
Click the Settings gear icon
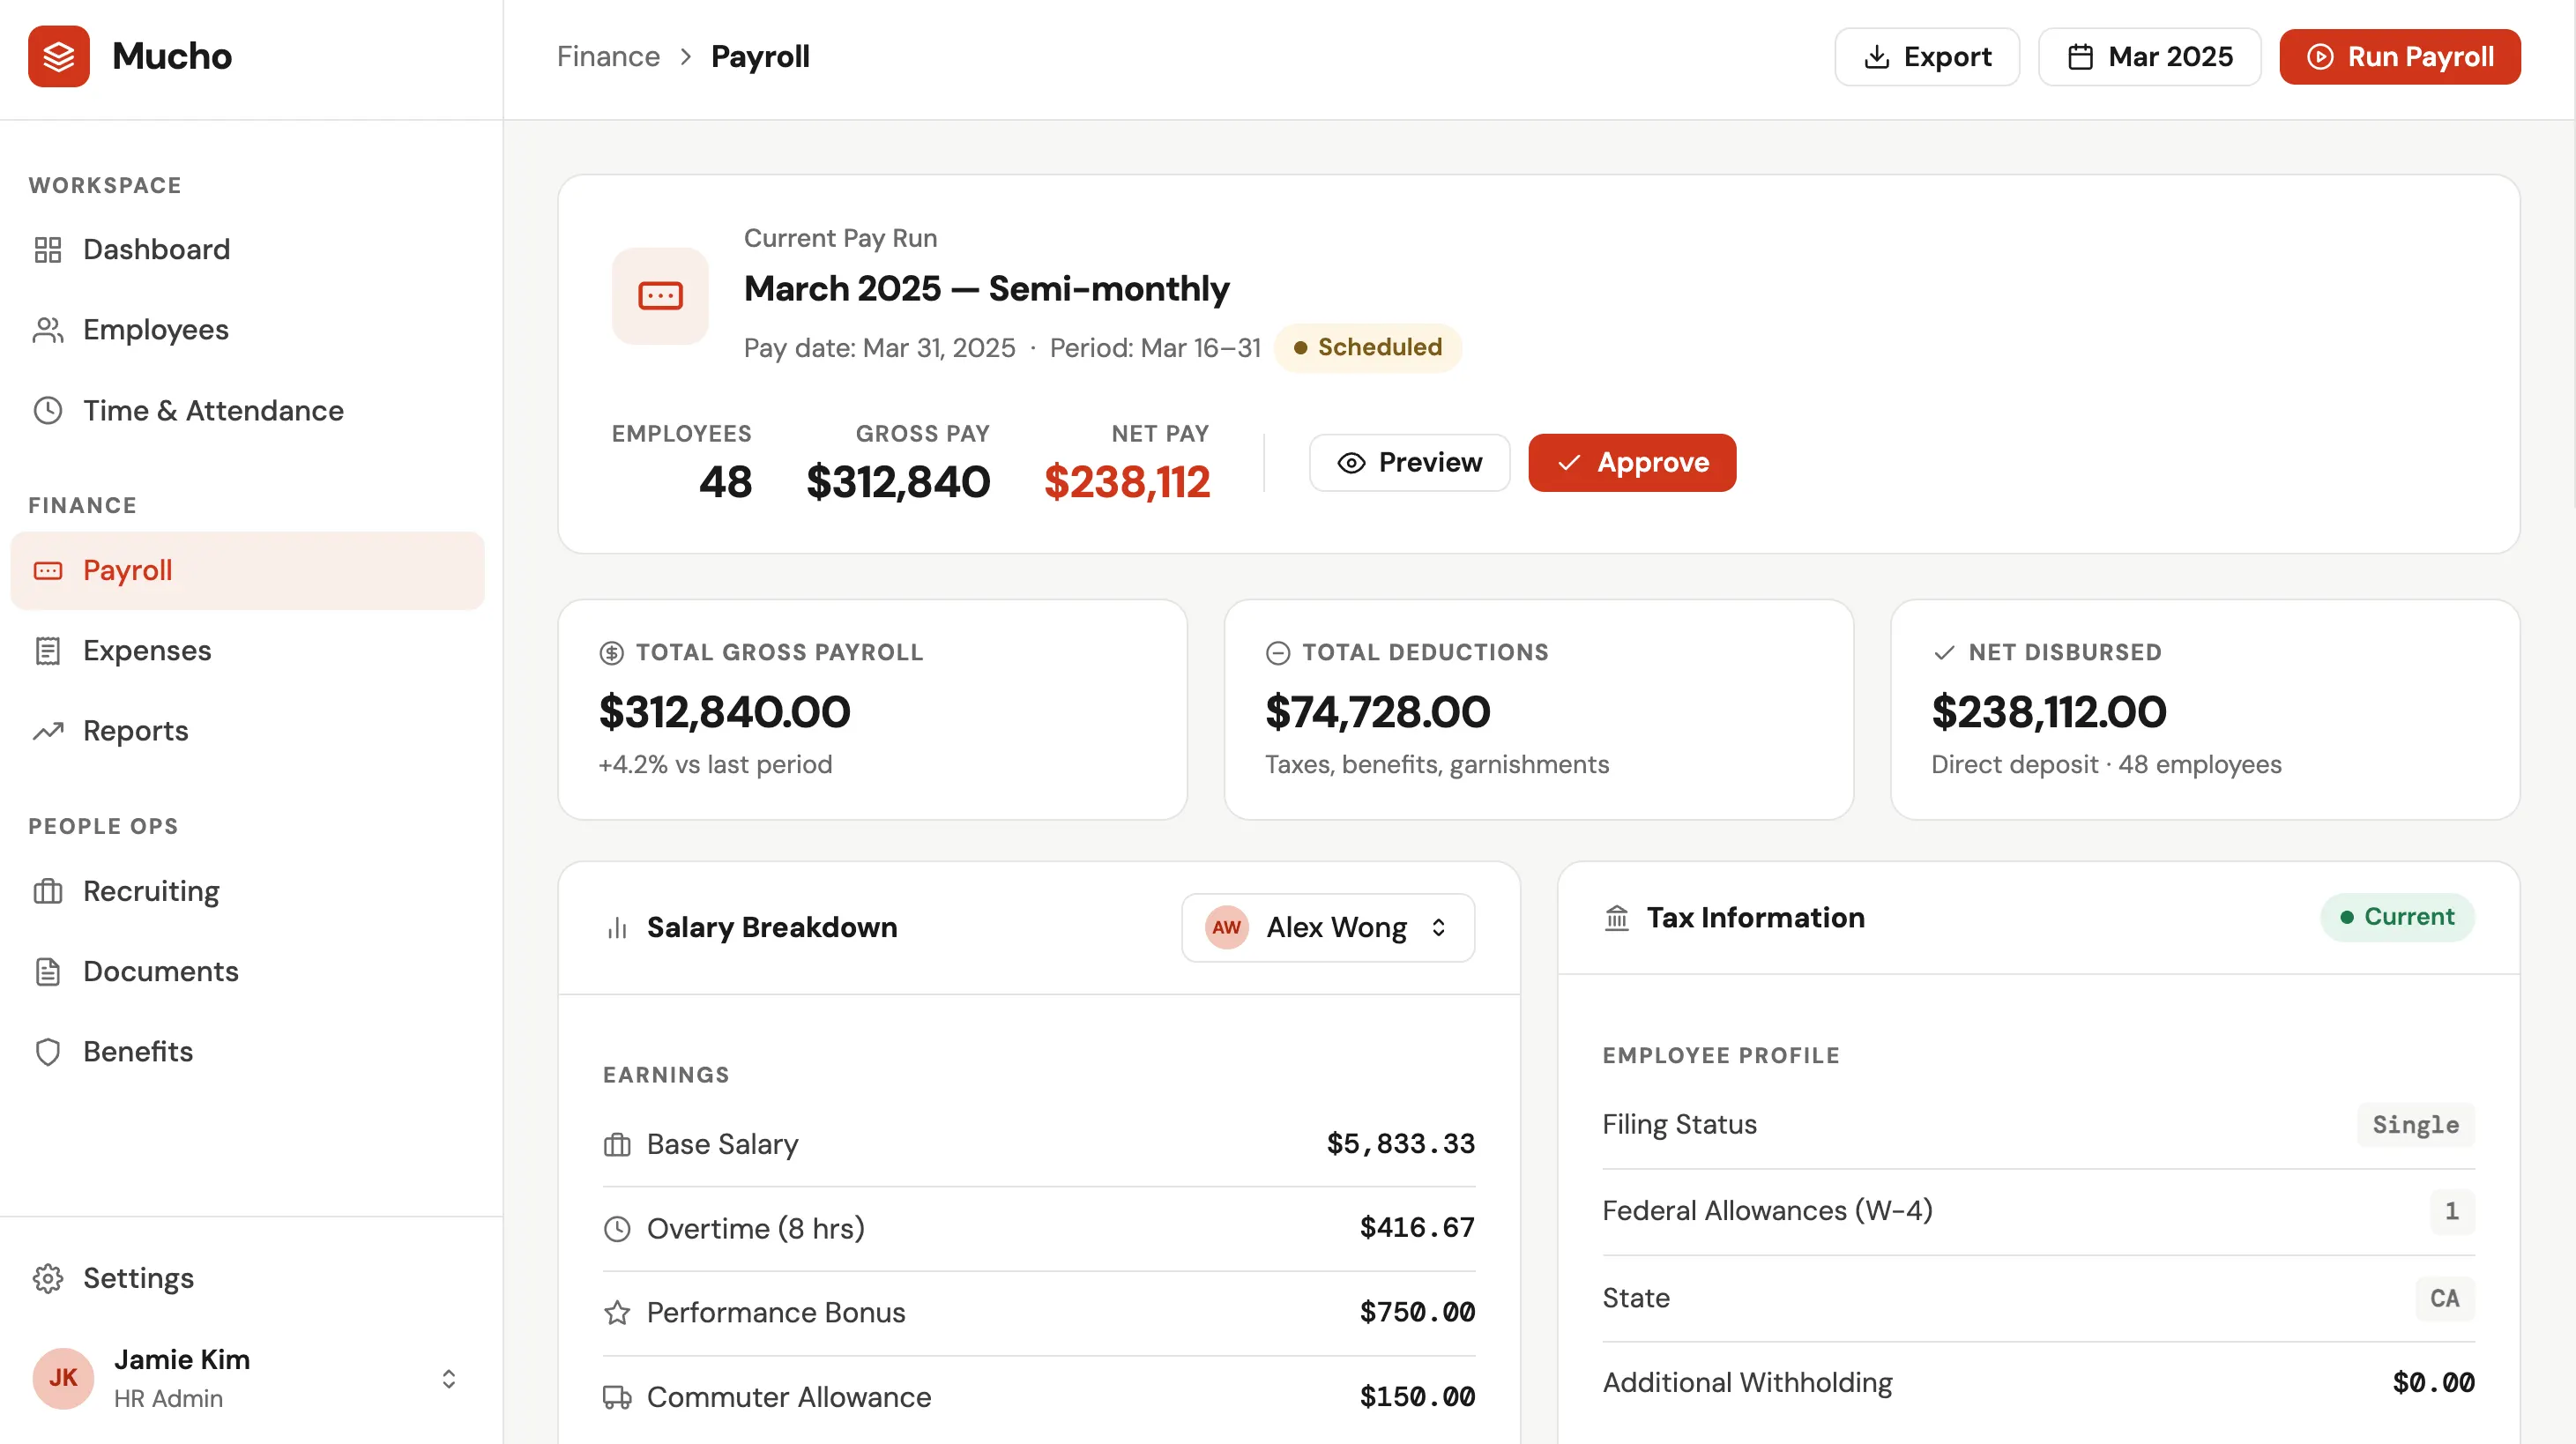(x=48, y=1278)
